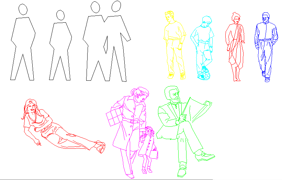Viewport: 282px width, 180px height.
Task: Select the black silhouette pair standing together
Action: pos(106,41)
